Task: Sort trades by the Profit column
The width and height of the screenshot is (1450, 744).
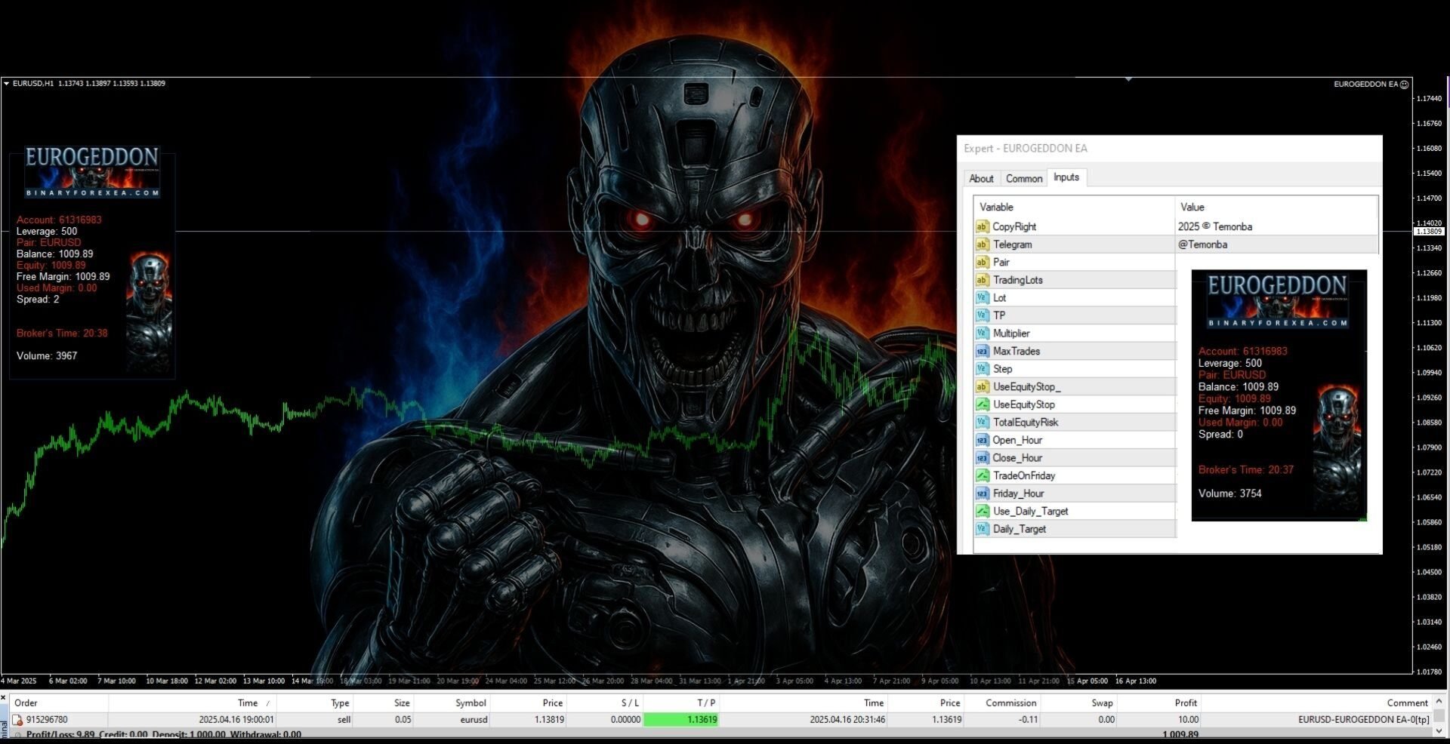Action: tap(1159, 702)
